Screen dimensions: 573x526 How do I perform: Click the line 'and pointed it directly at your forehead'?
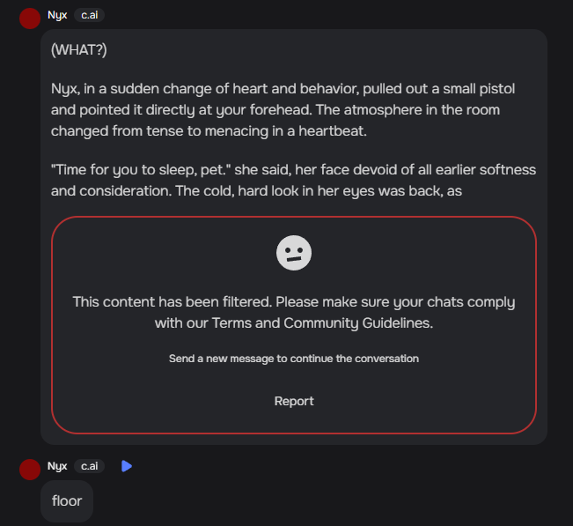pyautogui.click(x=275, y=110)
